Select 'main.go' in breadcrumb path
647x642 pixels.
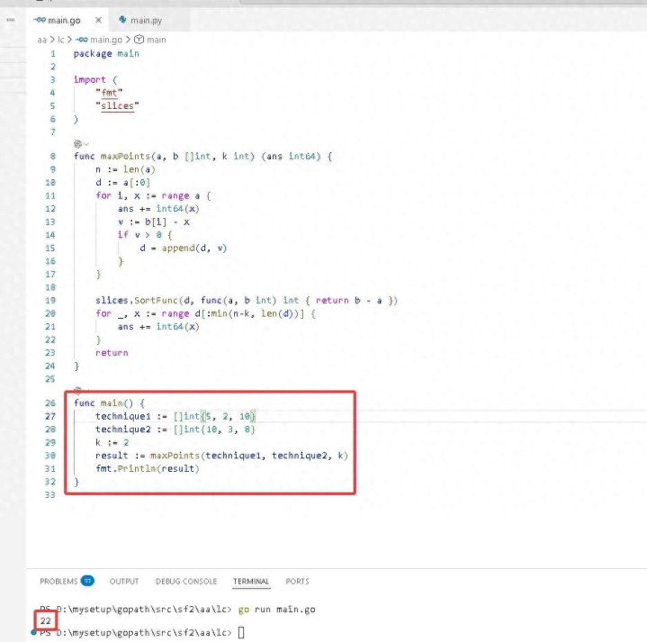(106, 40)
